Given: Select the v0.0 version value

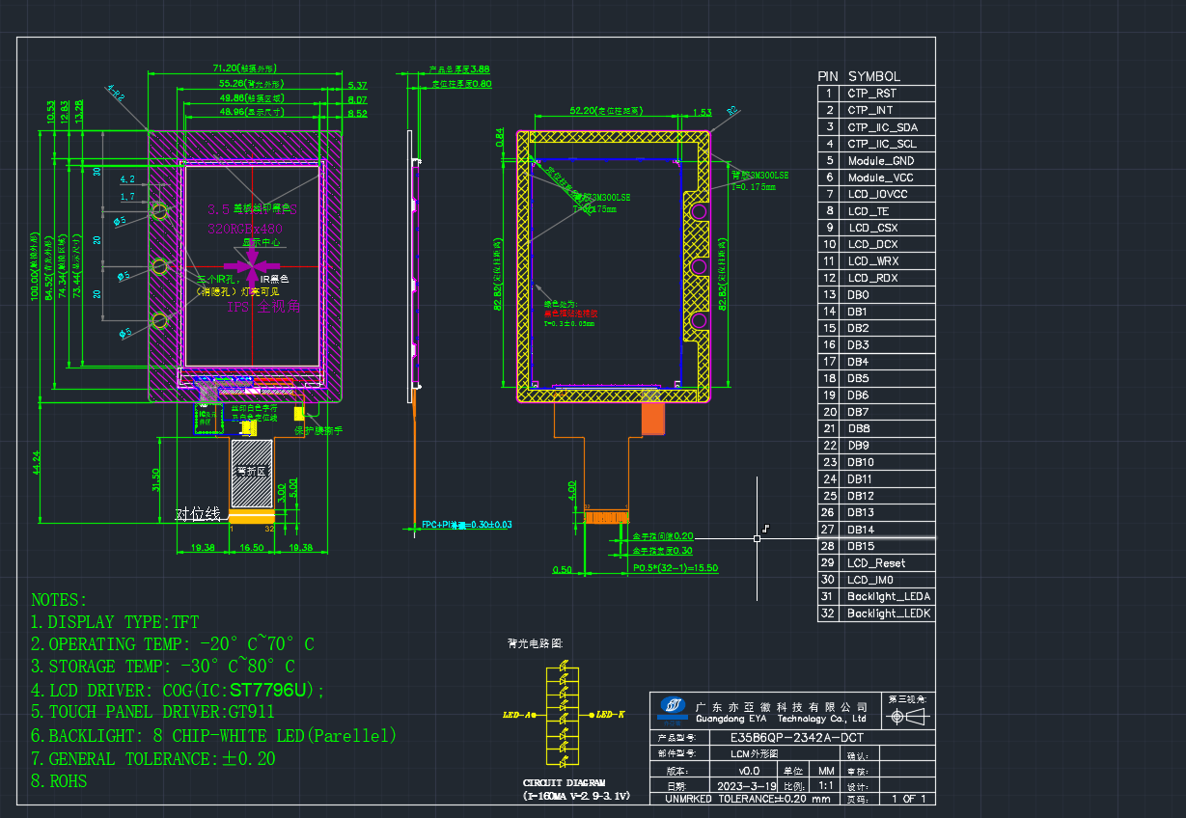Looking at the screenshot, I should point(749,771).
